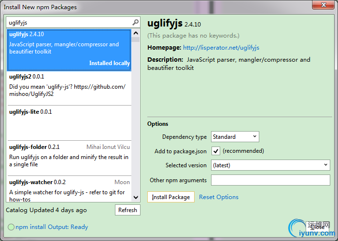This screenshot has width=338, height=241.
Task: Open the Dependency type dropdown
Action: 235,136
